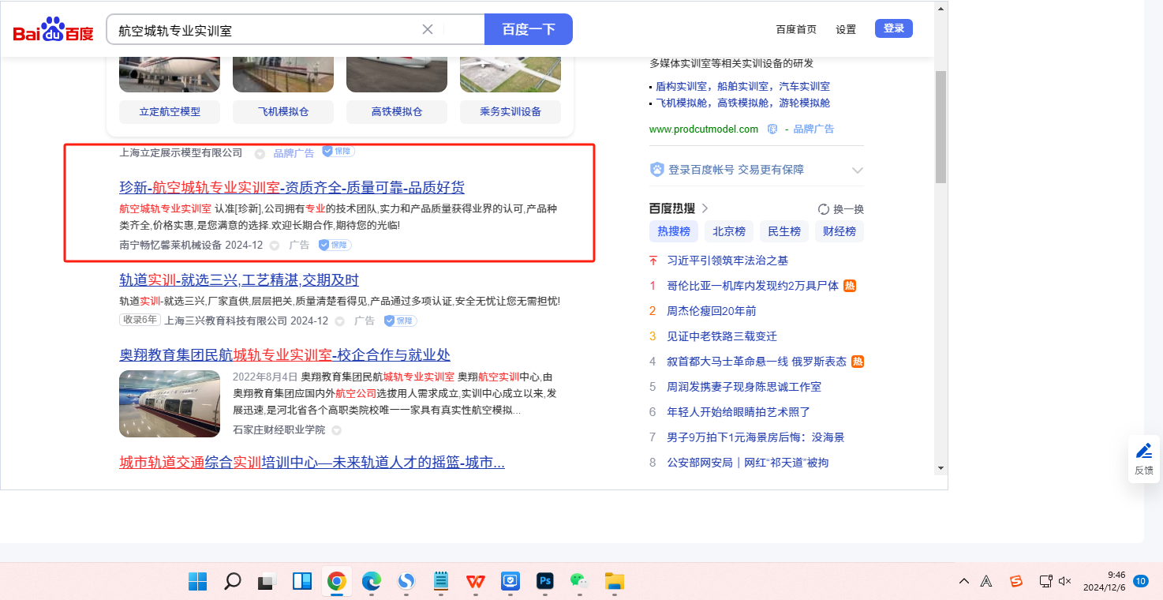The height and width of the screenshot is (600, 1163).
Task: Switch to the 财经榜 tab
Action: [x=839, y=231]
